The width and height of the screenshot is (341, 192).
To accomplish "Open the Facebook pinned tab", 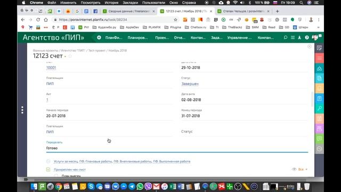I will pos(95,11).
